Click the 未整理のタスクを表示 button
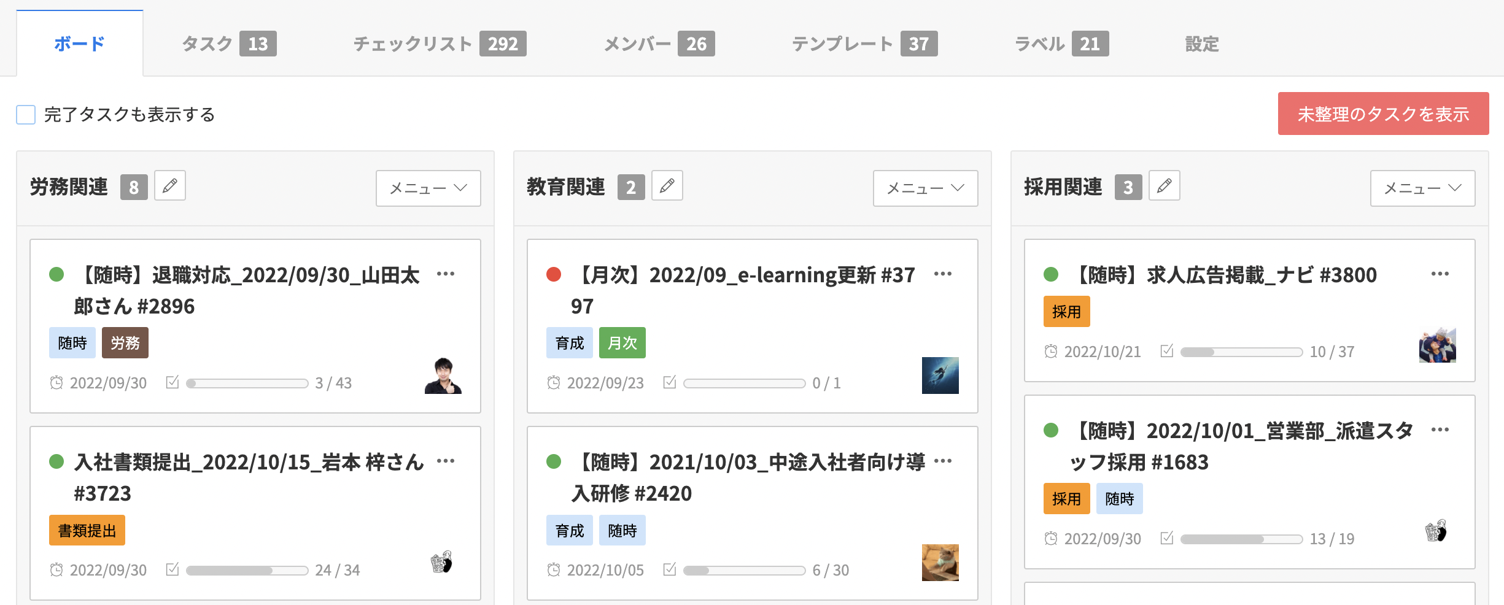Viewport: 1504px width, 605px height. point(1383,114)
